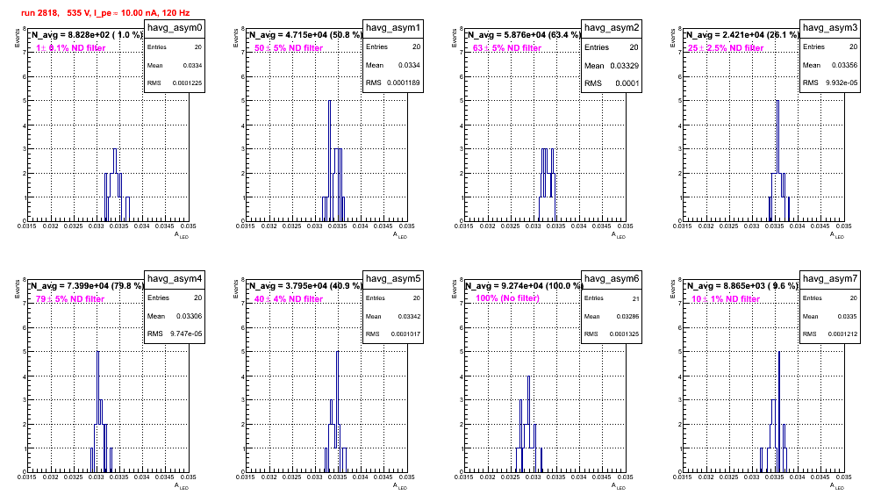Select Mean value 0.03329 in havg_asym2 stats
Image resolution: width=874 pixels, height=502 pixels.
[624, 65]
